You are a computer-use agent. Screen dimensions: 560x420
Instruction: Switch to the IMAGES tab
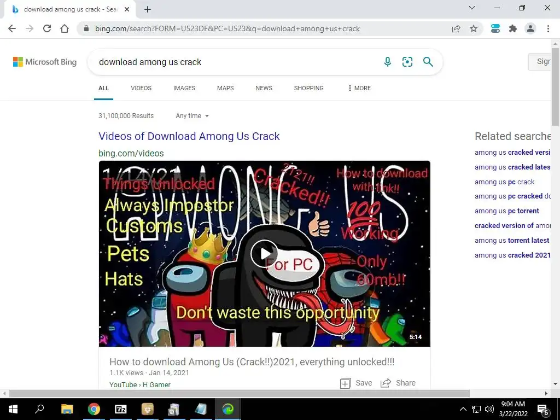click(184, 88)
